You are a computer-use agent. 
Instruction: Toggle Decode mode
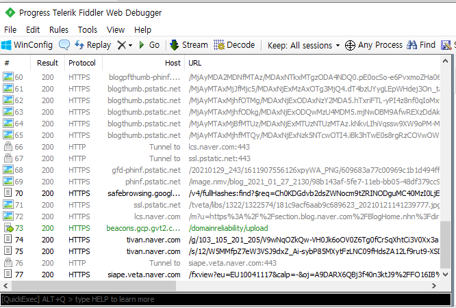pyautogui.click(x=234, y=45)
